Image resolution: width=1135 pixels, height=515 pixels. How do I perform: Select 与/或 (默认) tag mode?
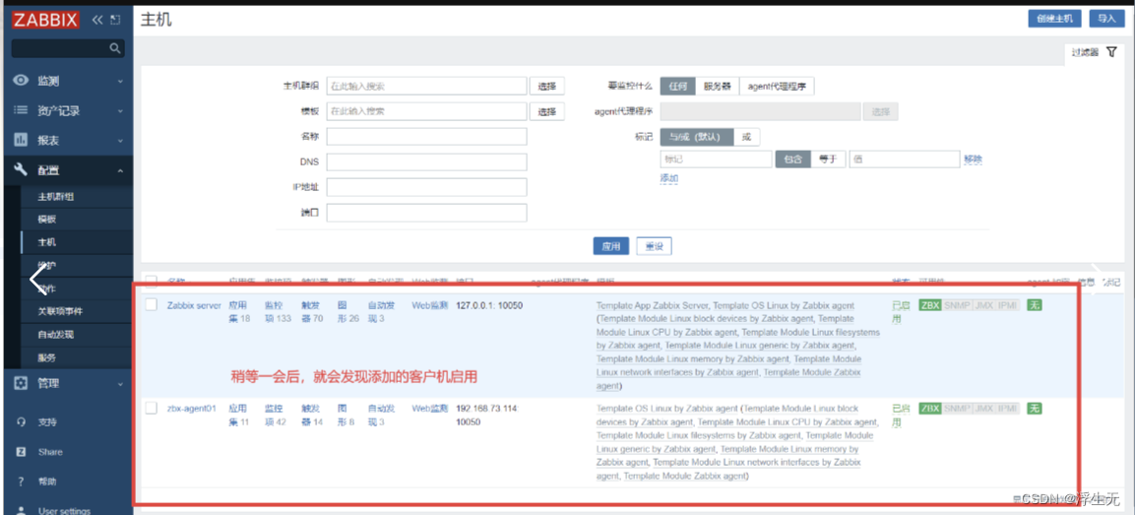(697, 136)
